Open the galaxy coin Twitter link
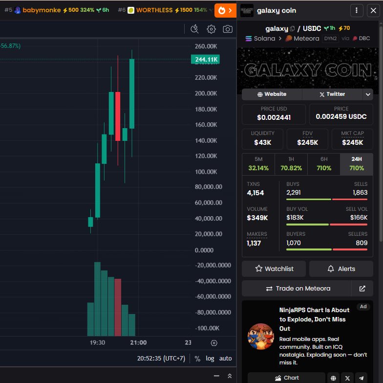This screenshot has height=383, width=383. click(x=332, y=94)
